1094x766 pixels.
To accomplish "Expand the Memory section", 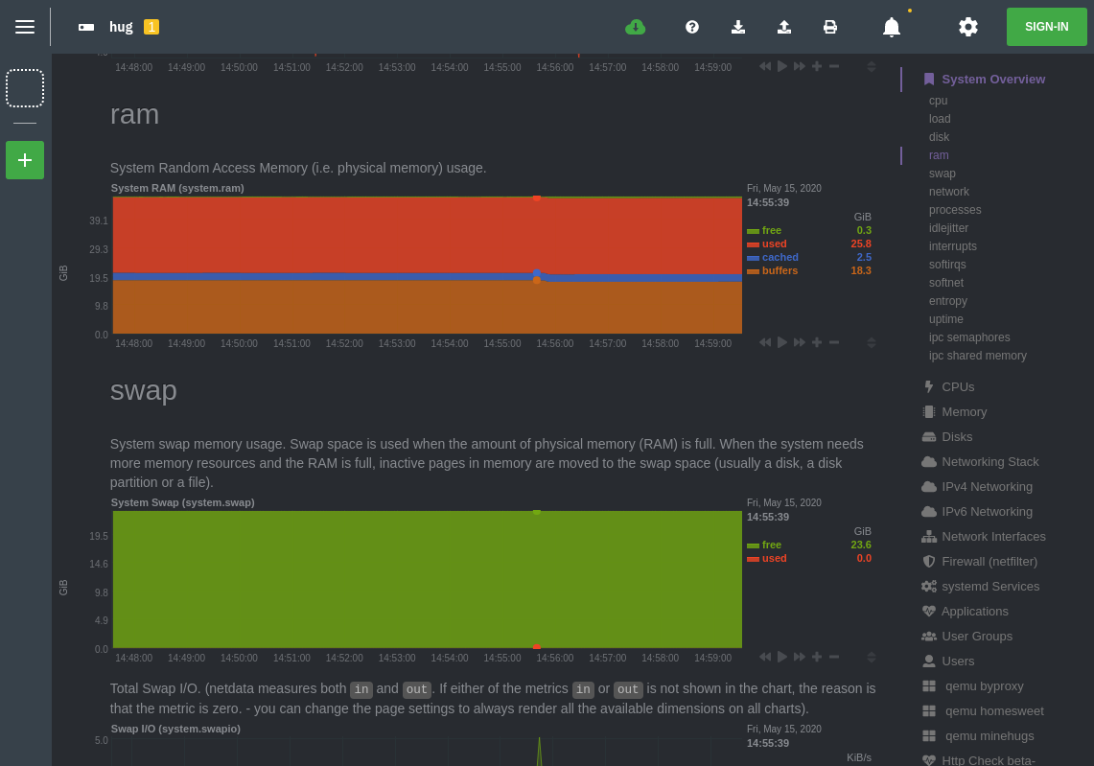I will tap(964, 411).
